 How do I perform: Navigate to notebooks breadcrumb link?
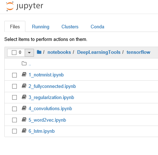[59, 52]
